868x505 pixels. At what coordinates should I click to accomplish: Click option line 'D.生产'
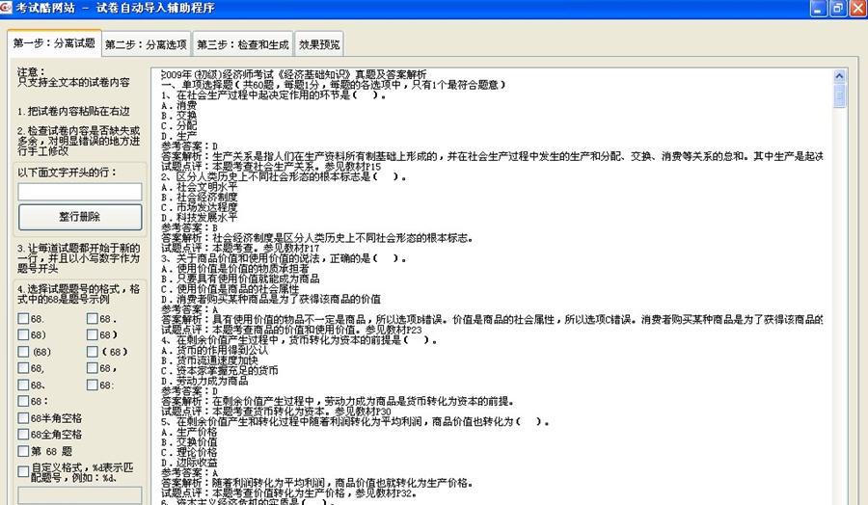178,136
